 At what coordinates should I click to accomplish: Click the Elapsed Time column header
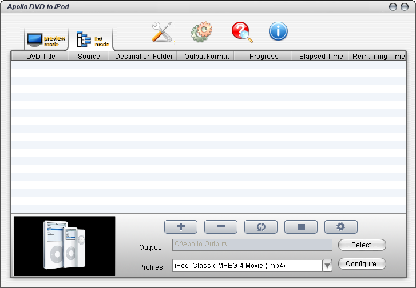[x=321, y=56]
